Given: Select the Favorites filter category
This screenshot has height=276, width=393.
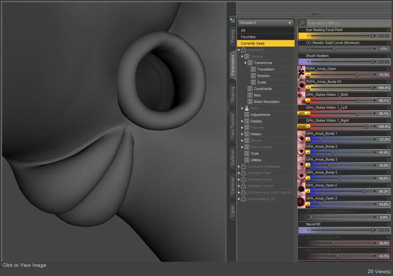Looking at the screenshot, I should pos(266,37).
